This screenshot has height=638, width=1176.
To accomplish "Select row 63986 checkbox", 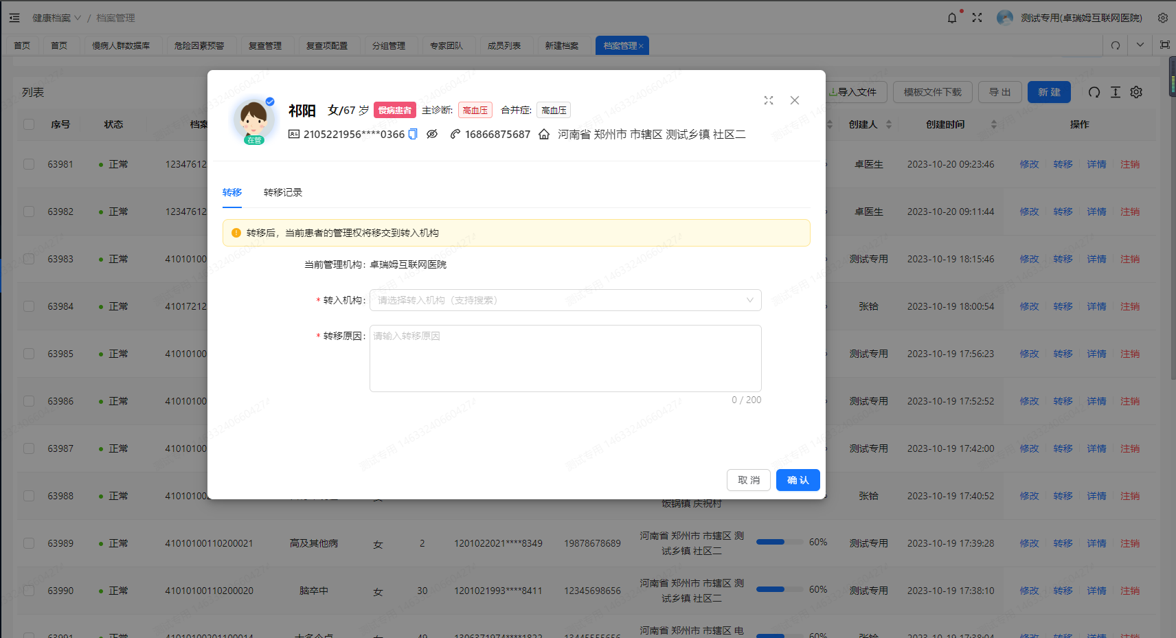I will 29,401.
